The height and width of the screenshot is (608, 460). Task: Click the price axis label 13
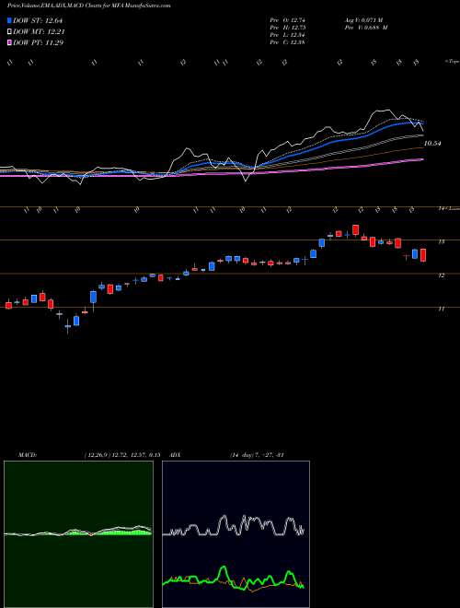441,241
